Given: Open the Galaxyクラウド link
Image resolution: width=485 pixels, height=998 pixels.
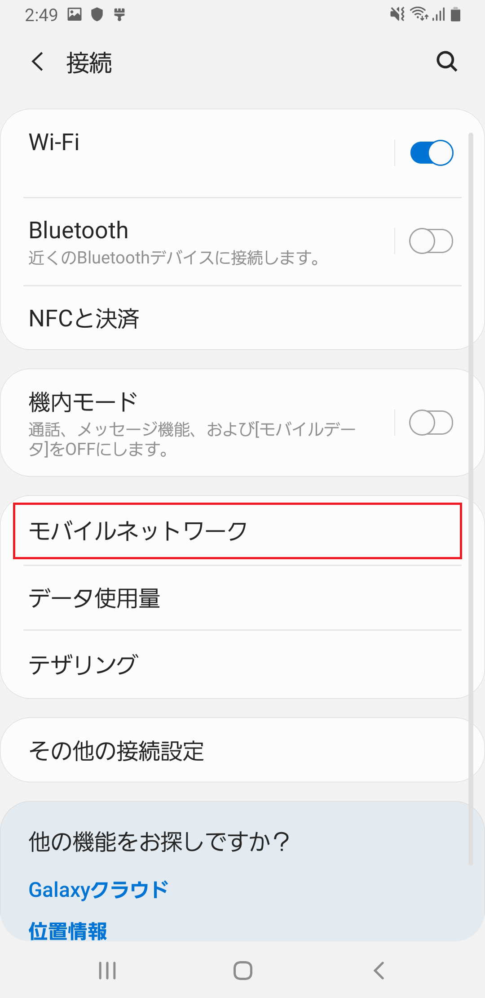Looking at the screenshot, I should pos(97,888).
